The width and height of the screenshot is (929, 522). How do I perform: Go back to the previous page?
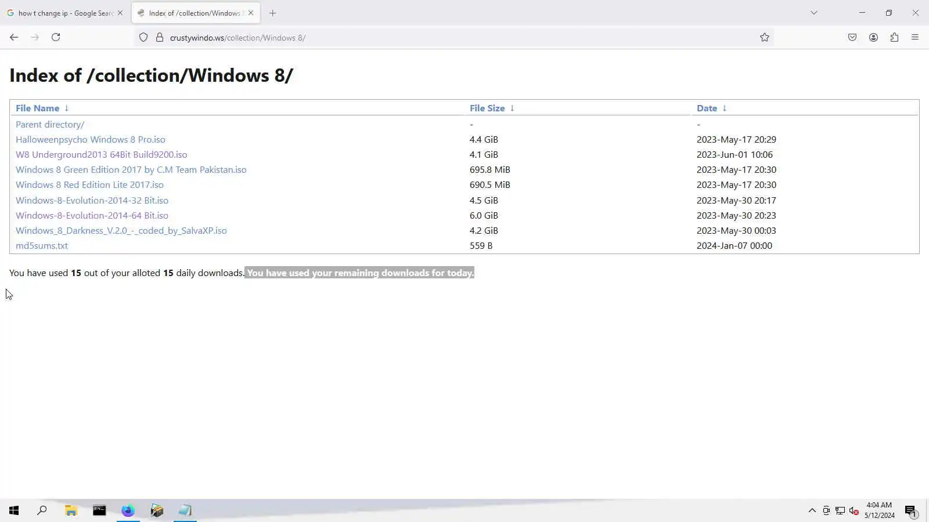[x=14, y=37]
